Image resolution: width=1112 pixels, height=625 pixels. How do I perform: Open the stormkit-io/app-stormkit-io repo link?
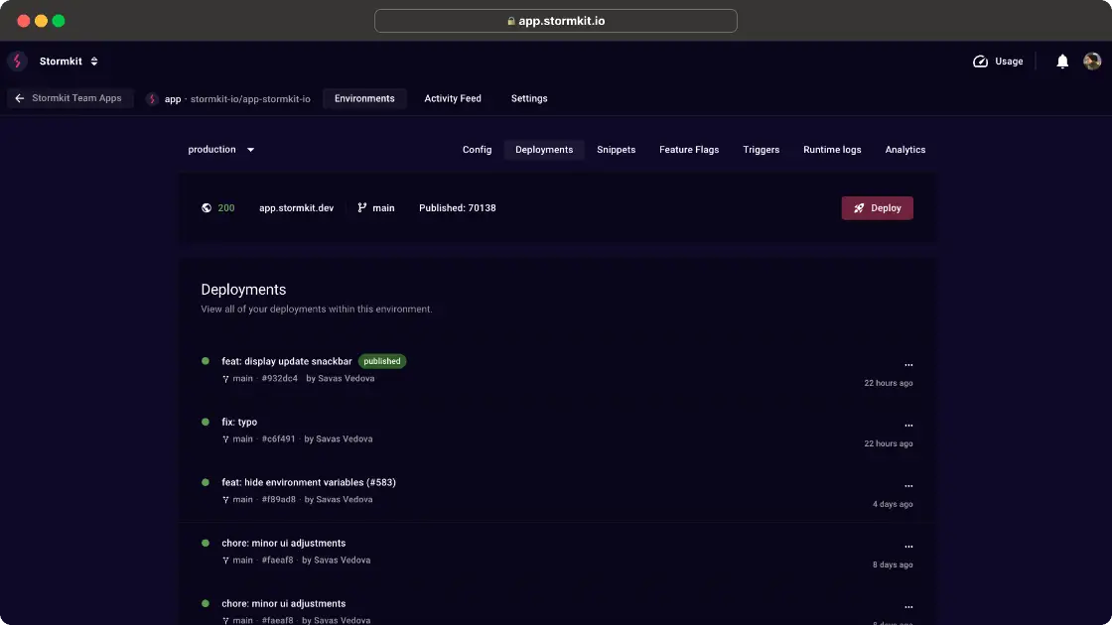pos(250,99)
